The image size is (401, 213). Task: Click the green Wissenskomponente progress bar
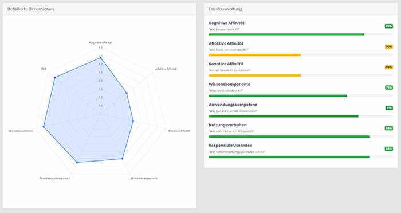278,95
